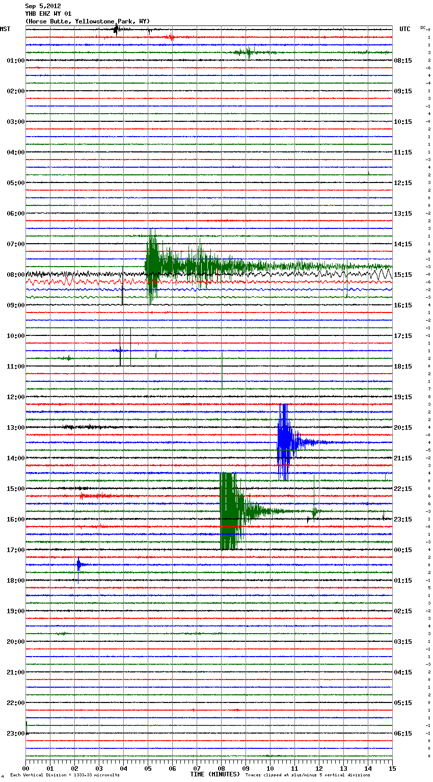Click the large blue seismic burst near 13:30
Screen dimensions: 433x782
pos(285,442)
